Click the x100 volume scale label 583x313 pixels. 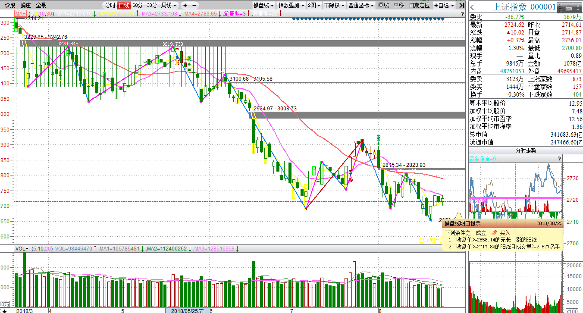[571, 310]
